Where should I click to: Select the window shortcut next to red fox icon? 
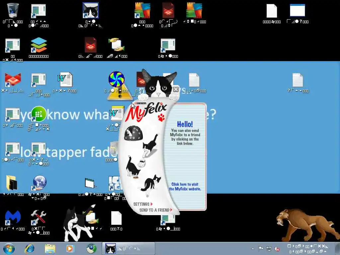[x=39, y=80]
